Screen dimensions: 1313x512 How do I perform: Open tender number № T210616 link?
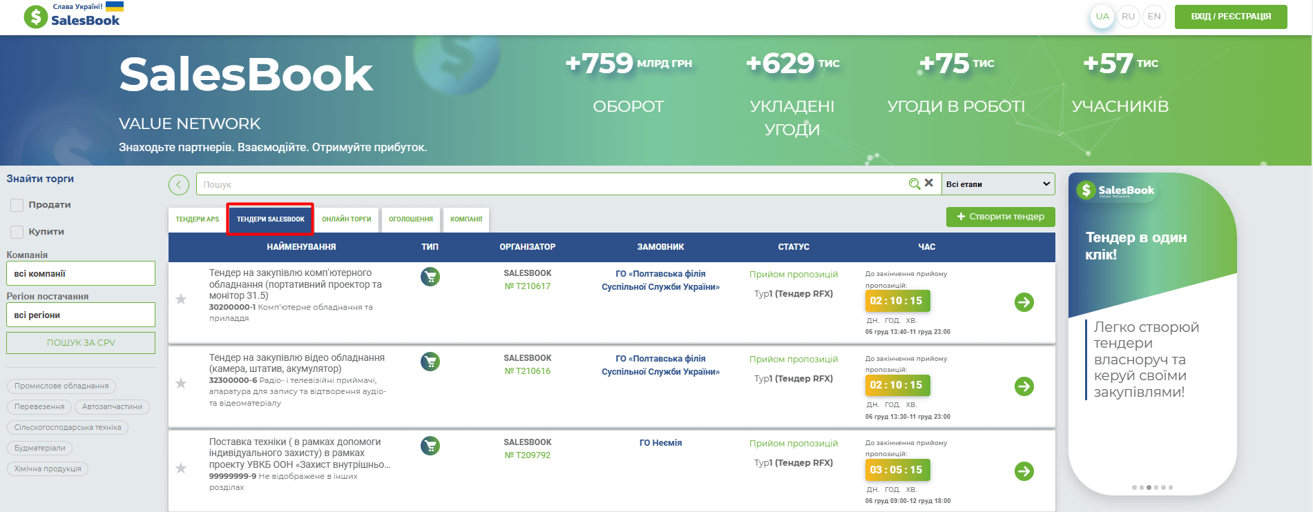click(x=528, y=371)
